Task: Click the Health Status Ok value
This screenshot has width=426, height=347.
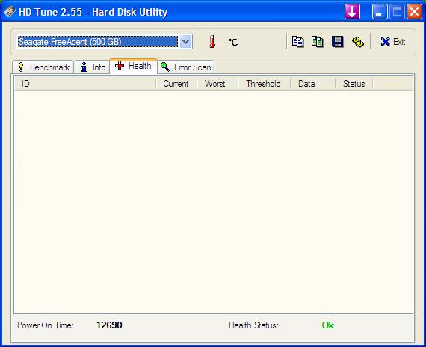Action: pos(327,325)
